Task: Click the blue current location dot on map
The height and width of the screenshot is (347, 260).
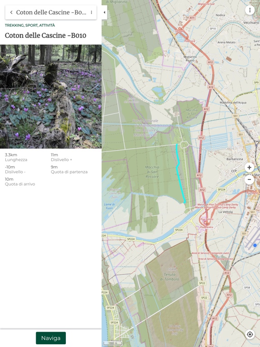Action: tap(255, 245)
